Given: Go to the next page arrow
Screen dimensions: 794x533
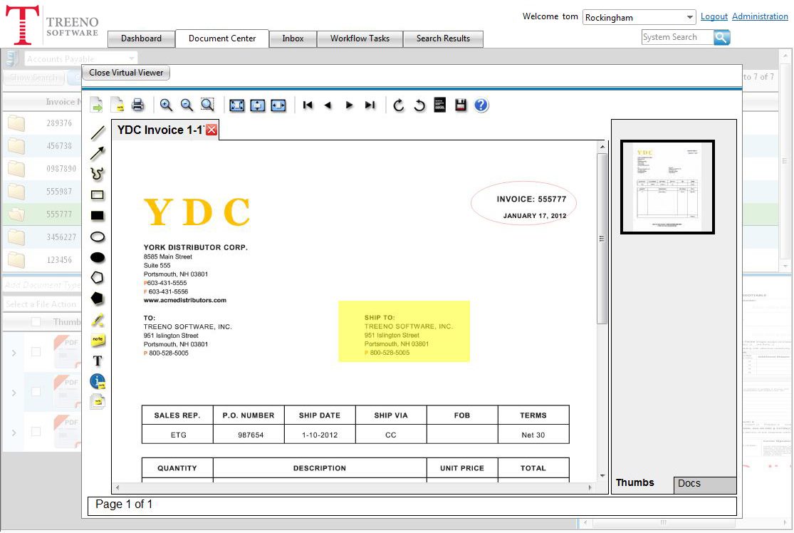Looking at the screenshot, I should pos(349,105).
